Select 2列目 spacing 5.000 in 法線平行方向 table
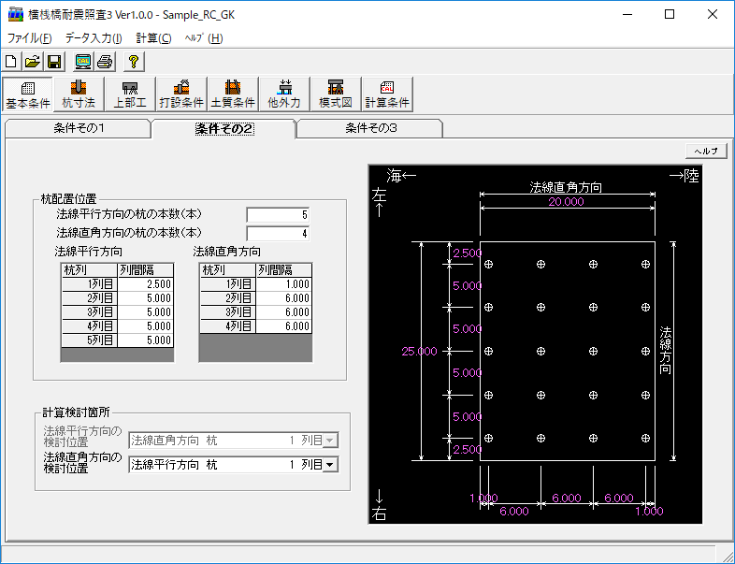The image size is (735, 564). [x=146, y=298]
